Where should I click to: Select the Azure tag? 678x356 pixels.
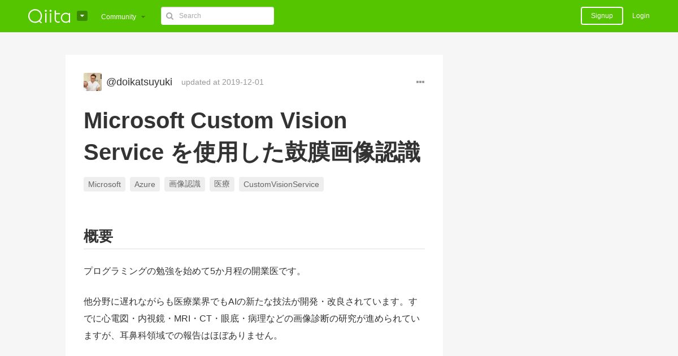[x=145, y=184]
